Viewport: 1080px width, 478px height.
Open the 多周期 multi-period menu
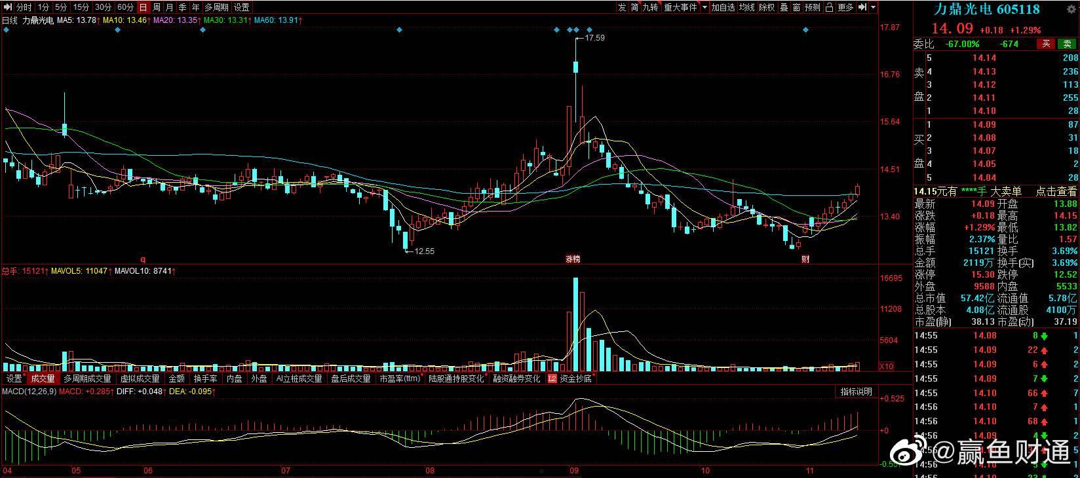[x=216, y=7]
